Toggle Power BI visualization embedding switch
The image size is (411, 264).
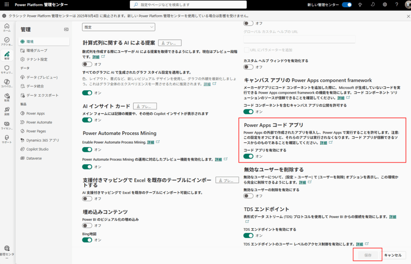(87, 226)
